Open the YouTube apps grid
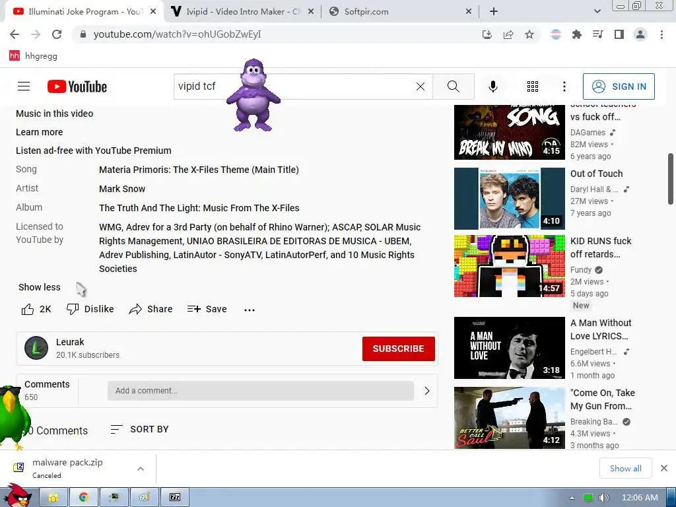 point(533,86)
